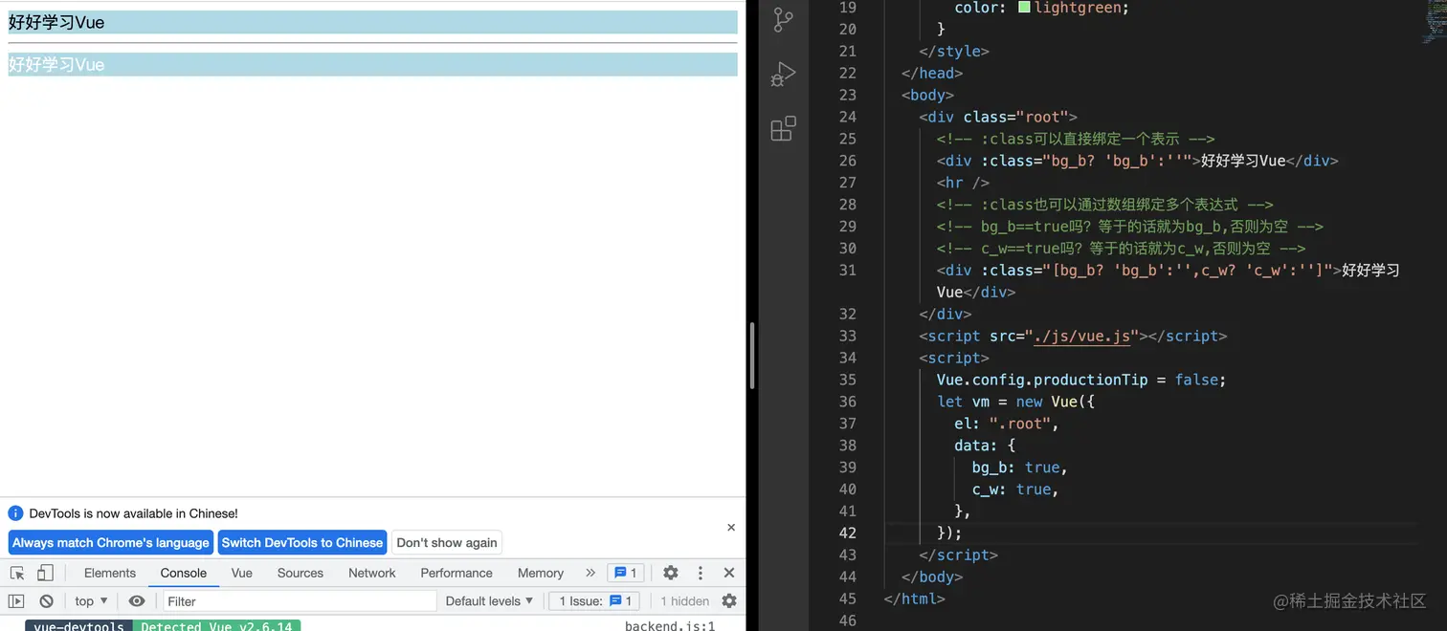The width and height of the screenshot is (1447, 631).
Task: Open the top JavaScript context dropdown
Action: point(92,601)
